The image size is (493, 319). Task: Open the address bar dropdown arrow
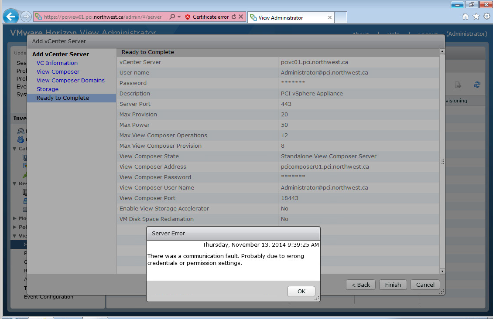pyautogui.click(x=179, y=17)
